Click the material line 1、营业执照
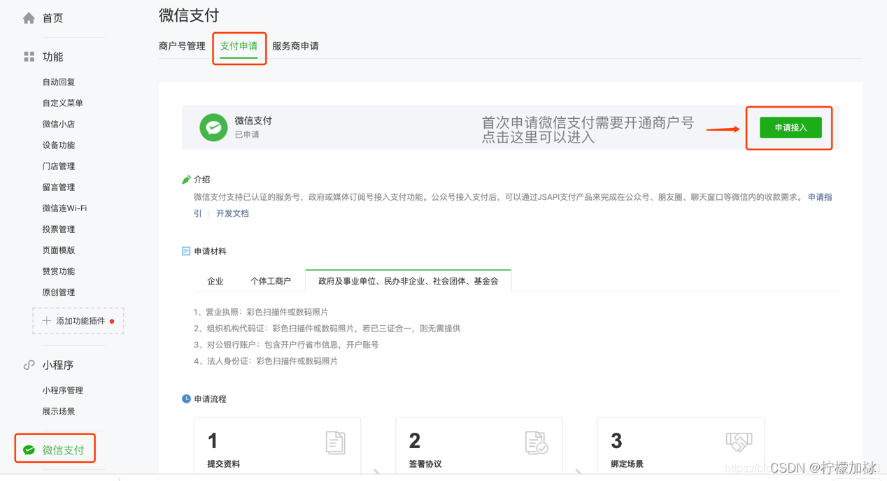The width and height of the screenshot is (887, 481). [x=261, y=312]
